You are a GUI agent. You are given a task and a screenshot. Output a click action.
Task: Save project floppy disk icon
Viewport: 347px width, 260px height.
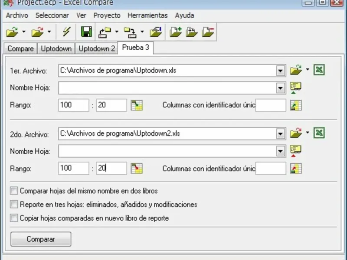coord(86,32)
